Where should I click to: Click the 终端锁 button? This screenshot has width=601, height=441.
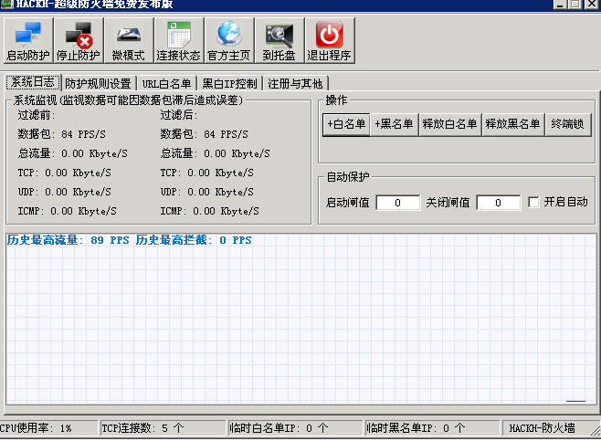click(567, 124)
